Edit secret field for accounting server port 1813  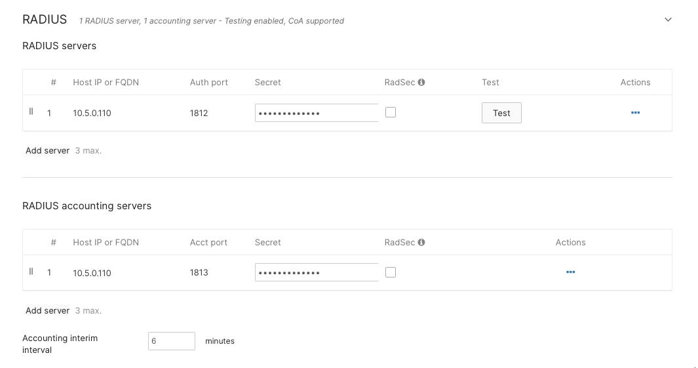tap(317, 272)
